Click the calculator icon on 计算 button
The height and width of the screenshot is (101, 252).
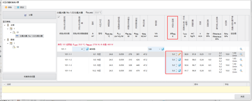click(25, 15)
